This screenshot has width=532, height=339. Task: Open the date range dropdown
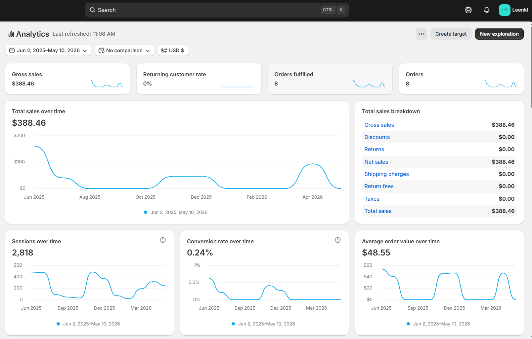(x=48, y=51)
